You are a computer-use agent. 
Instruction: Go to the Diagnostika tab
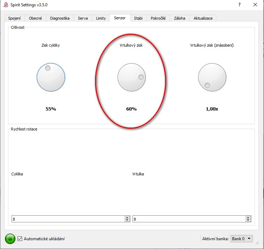(x=60, y=18)
